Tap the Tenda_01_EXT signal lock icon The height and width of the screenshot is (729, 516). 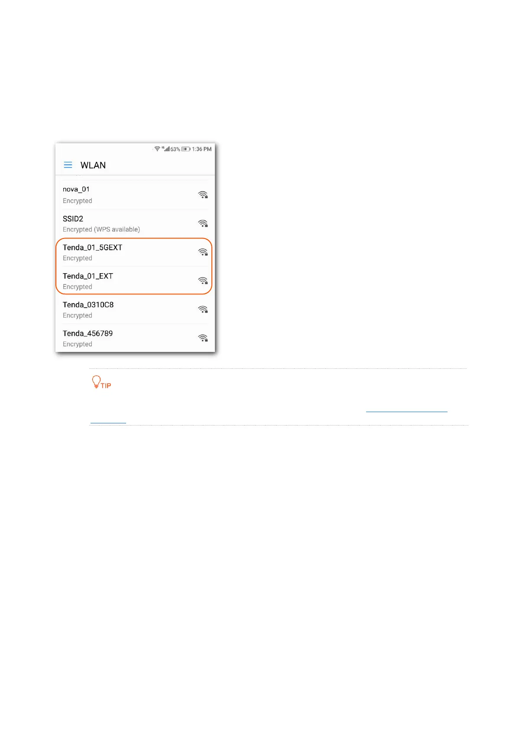click(x=203, y=281)
